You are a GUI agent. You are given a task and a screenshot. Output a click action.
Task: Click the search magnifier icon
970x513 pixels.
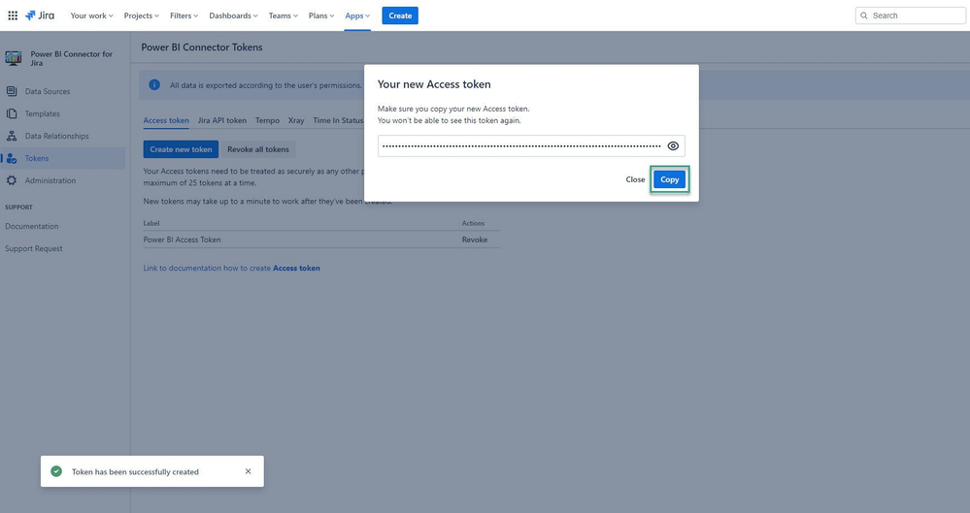coord(864,16)
